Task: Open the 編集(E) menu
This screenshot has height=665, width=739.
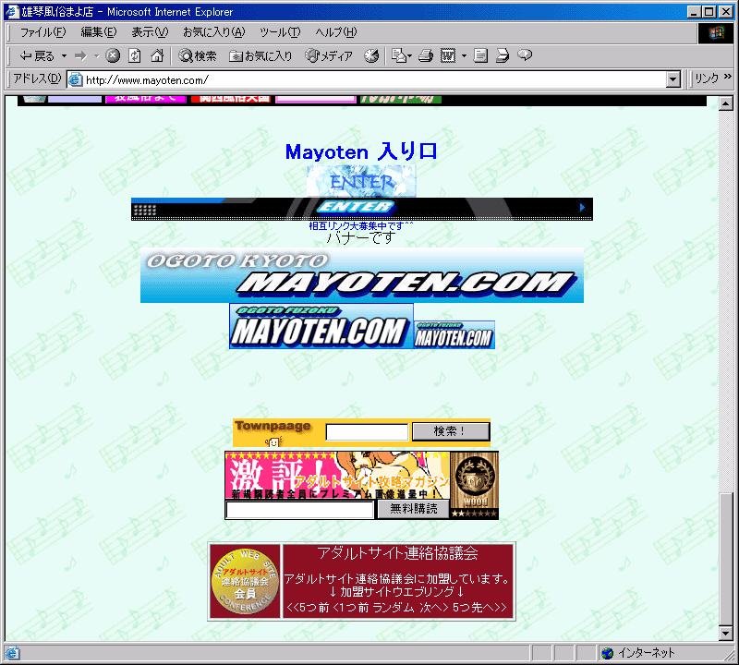Action: point(99,32)
